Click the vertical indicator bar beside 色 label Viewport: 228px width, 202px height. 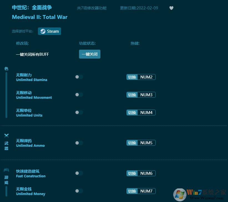coord(6,96)
